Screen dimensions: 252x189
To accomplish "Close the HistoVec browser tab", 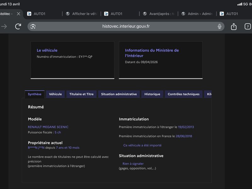I will (x=19, y=14).
